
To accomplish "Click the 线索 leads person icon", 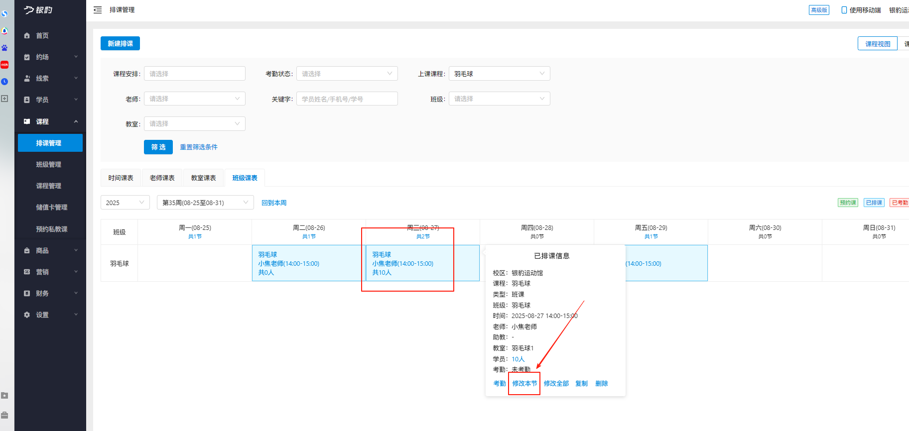I will 27,79.
